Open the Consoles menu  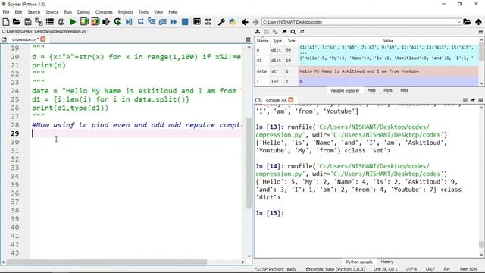(104, 12)
